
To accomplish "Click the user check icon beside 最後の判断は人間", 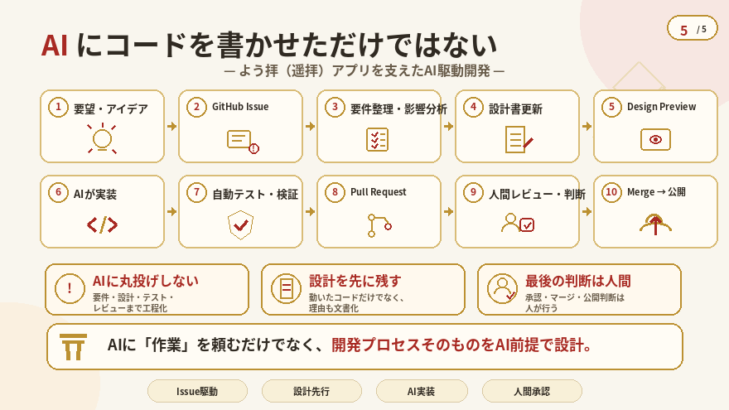I will pos(502,289).
